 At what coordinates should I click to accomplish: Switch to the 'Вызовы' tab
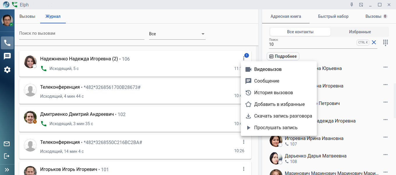[27, 16]
